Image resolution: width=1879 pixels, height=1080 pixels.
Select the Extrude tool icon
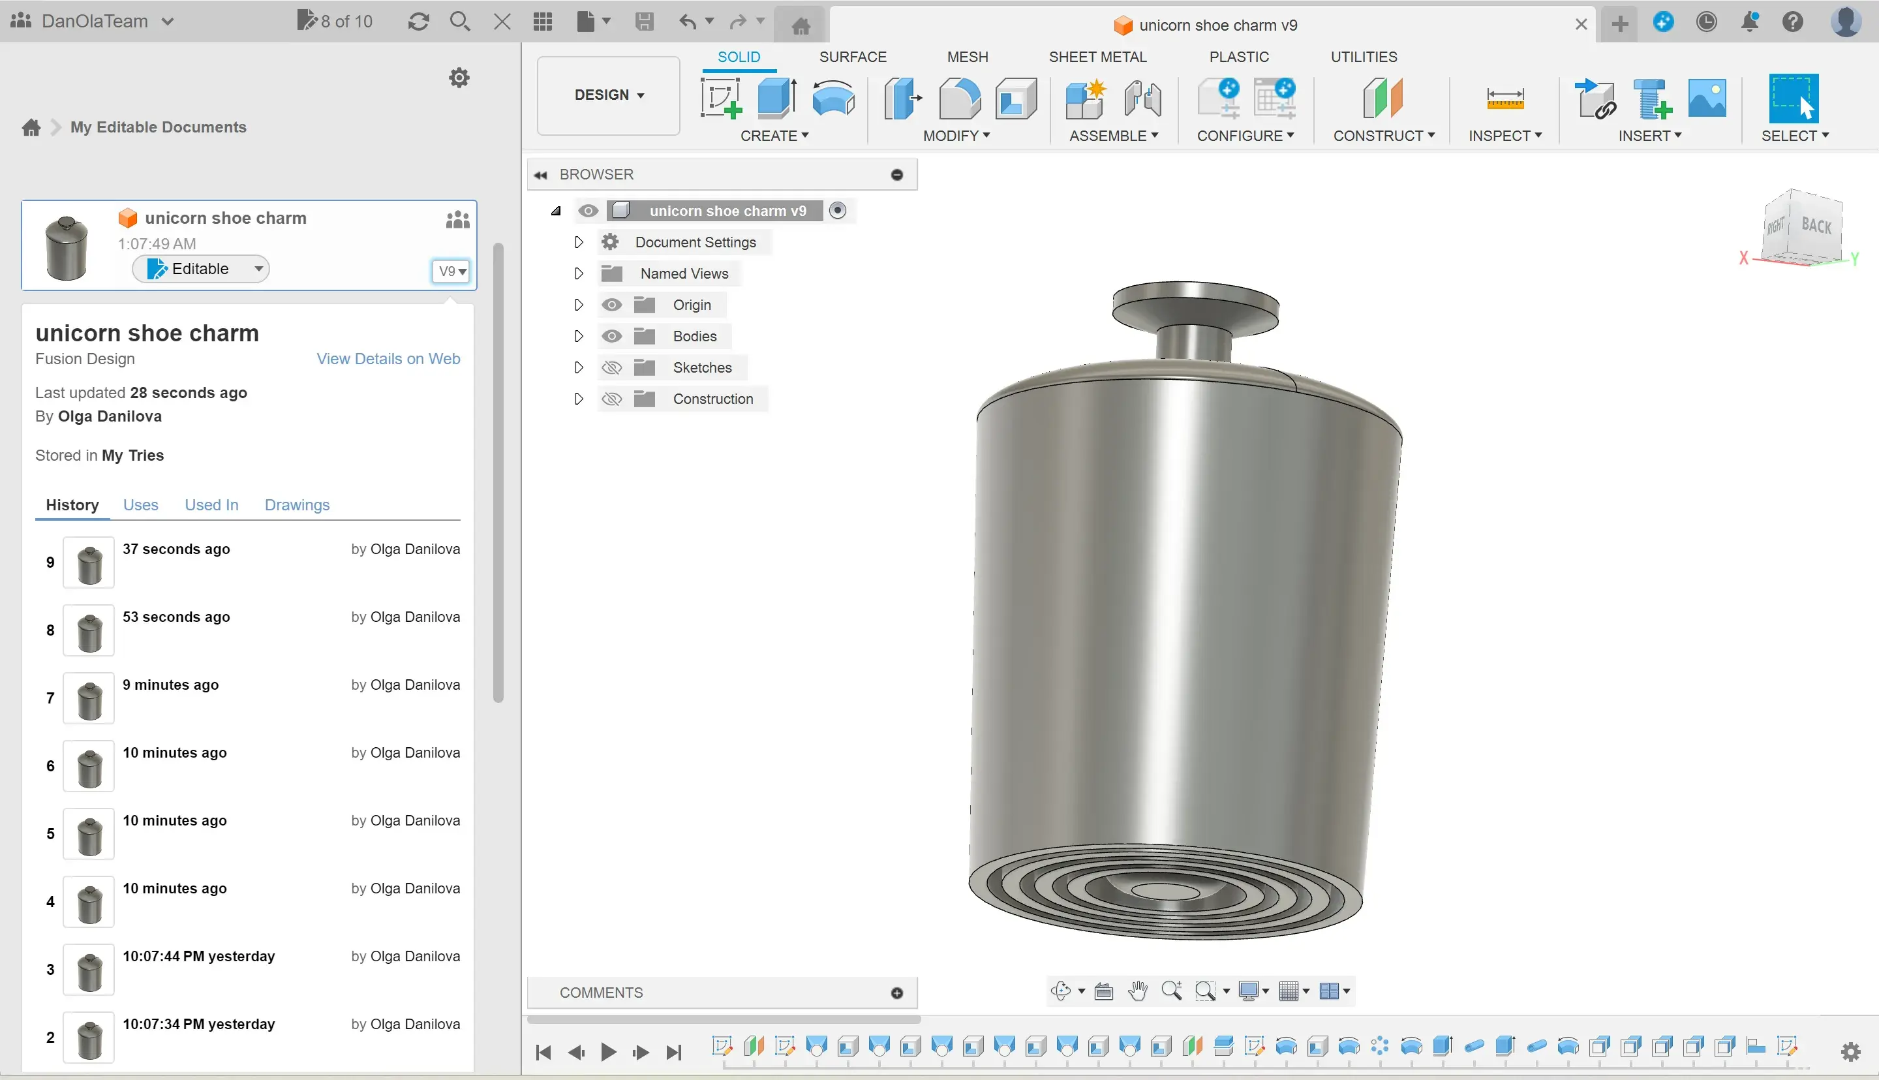click(777, 98)
